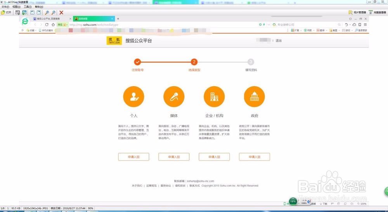388x212 pixels.
Task: Click the 360 browser logo
Action: click(x=25, y=21)
